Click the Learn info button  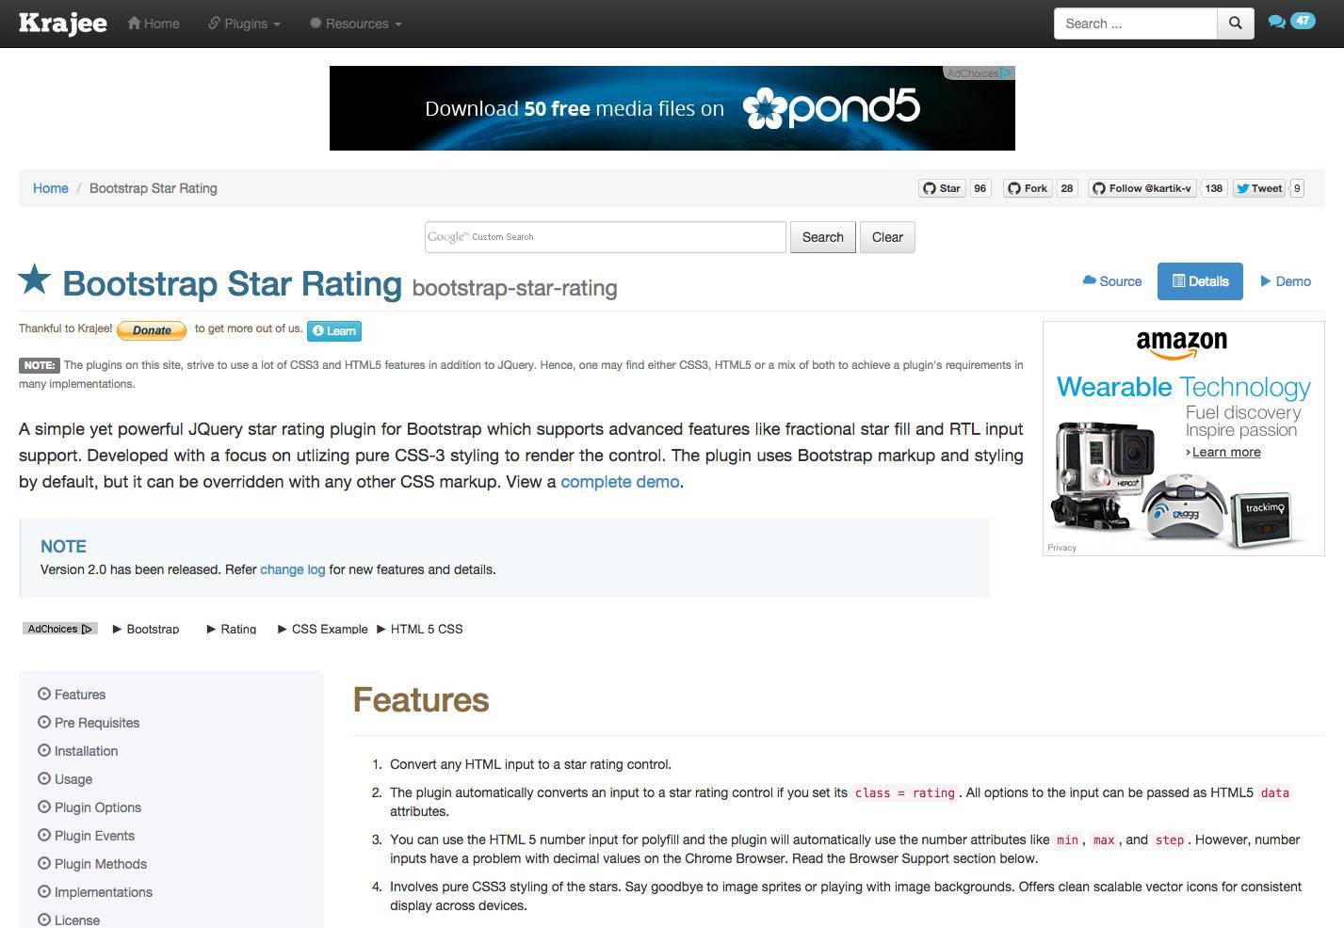click(x=334, y=330)
